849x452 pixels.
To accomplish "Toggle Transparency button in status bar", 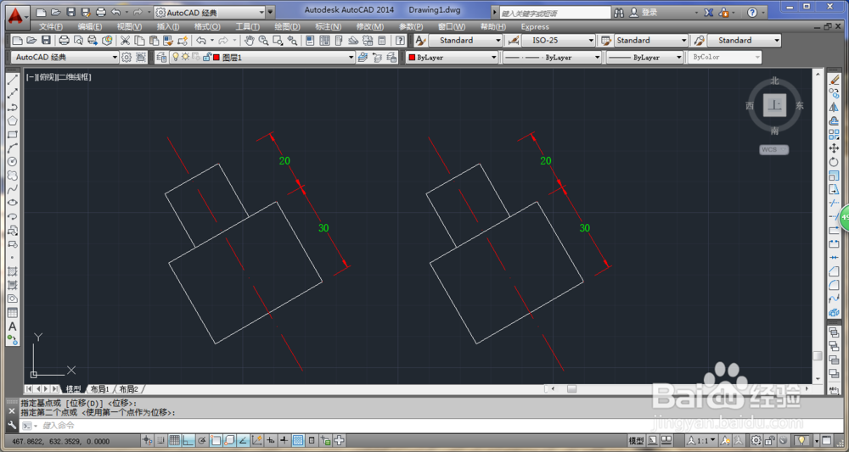I will click(x=298, y=440).
